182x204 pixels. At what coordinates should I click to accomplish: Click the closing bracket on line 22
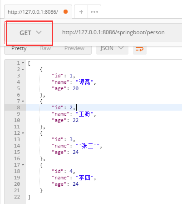coord(29,197)
